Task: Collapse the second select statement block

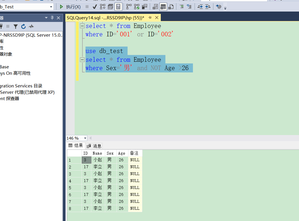Action: tap(82, 60)
